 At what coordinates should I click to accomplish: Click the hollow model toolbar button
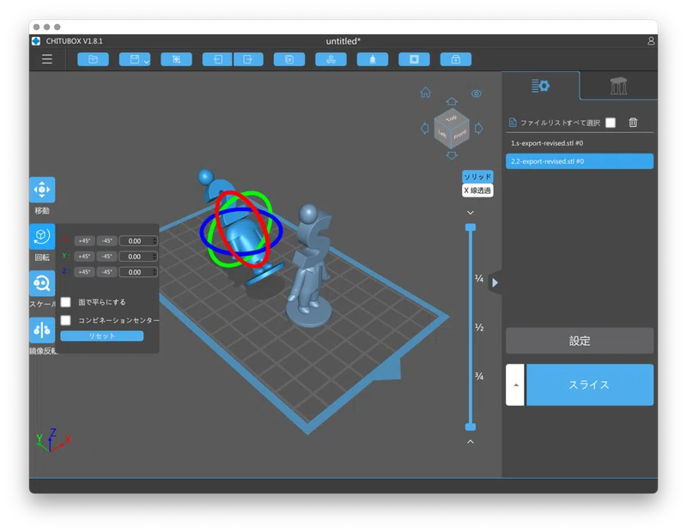[373, 59]
